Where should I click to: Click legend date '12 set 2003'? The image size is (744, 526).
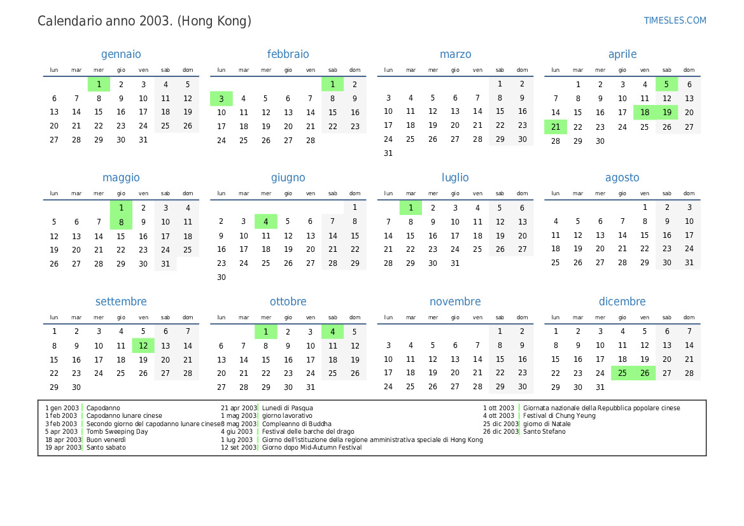238,447
